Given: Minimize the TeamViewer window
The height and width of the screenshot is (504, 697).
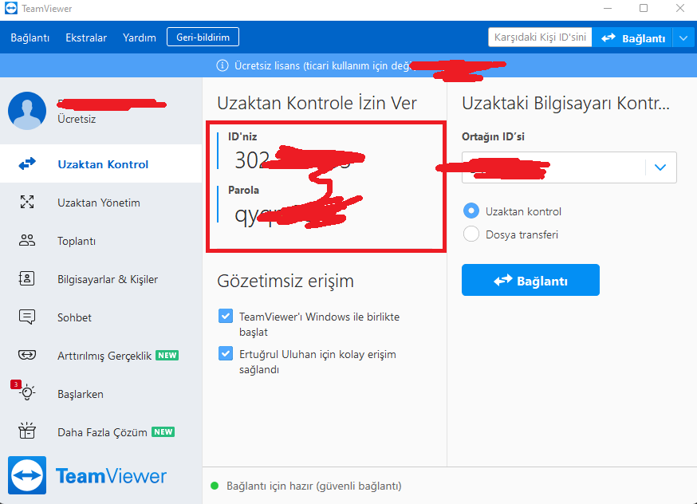Looking at the screenshot, I should coord(608,8).
